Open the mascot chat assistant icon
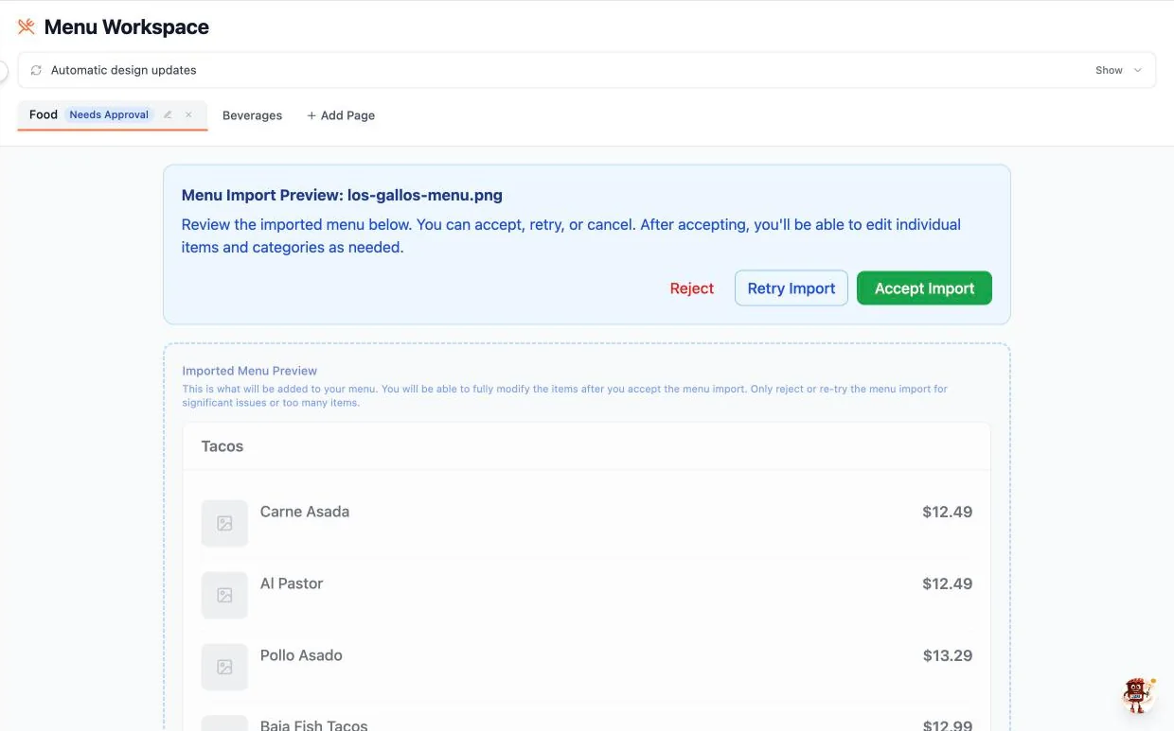Screen dimensions: 1174x731 pyautogui.click(x=1137, y=695)
